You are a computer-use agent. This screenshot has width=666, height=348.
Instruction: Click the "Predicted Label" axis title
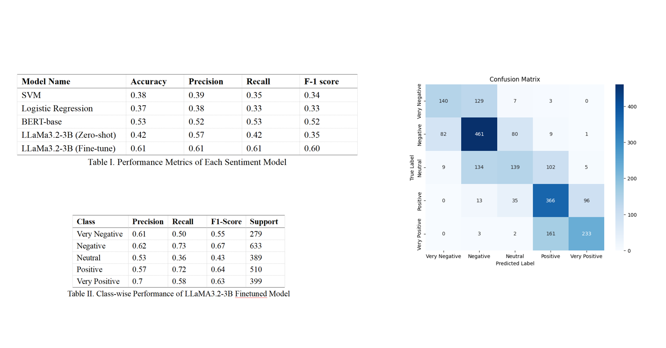[x=514, y=263]
